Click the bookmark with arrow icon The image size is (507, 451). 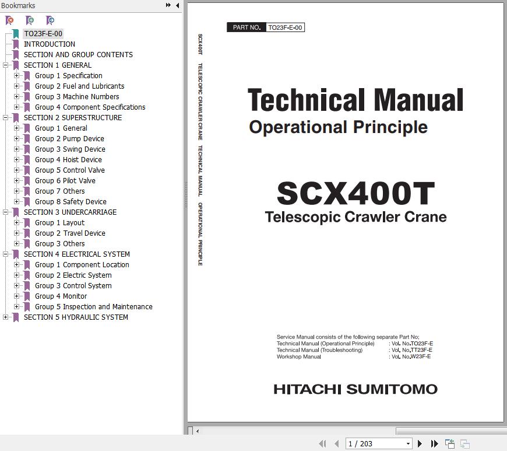coord(50,20)
